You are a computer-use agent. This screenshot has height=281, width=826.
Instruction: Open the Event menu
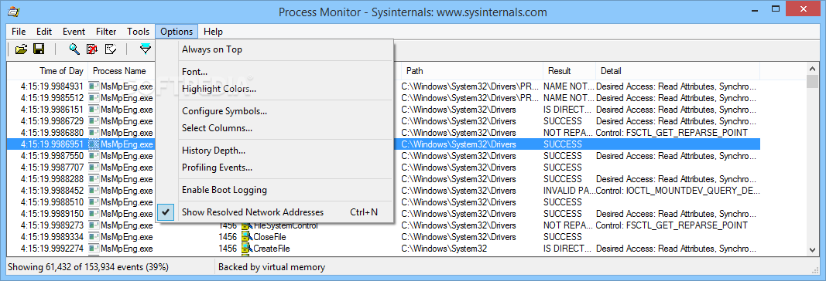74,32
